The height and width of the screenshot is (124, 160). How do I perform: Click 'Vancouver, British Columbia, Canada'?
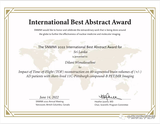tap(53, 105)
